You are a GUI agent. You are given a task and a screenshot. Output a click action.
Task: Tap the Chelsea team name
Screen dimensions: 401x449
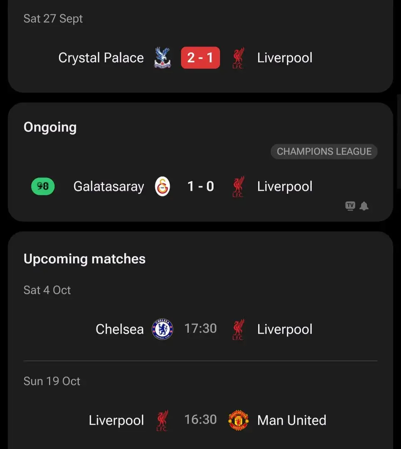(x=120, y=329)
